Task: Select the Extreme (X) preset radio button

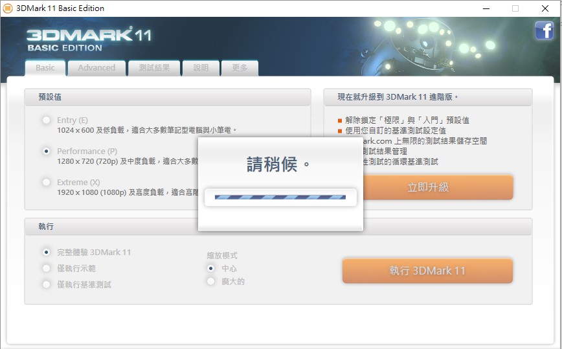Action: click(x=46, y=182)
